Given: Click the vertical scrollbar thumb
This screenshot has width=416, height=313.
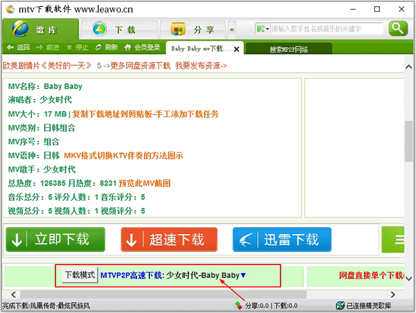Looking at the screenshot, I should 408,141.
